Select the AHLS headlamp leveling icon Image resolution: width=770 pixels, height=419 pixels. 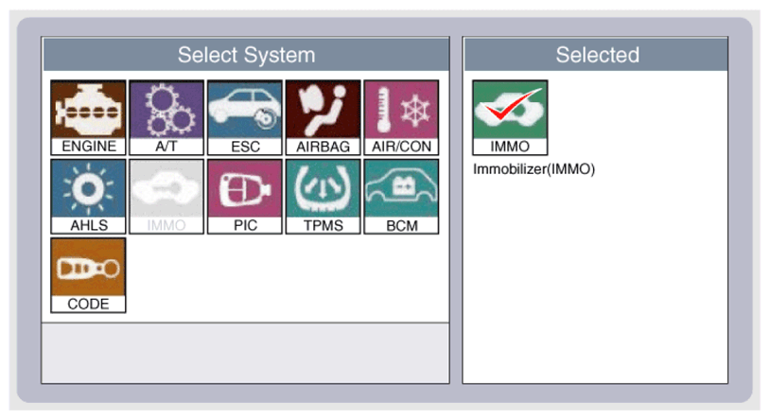pyautogui.click(x=88, y=197)
